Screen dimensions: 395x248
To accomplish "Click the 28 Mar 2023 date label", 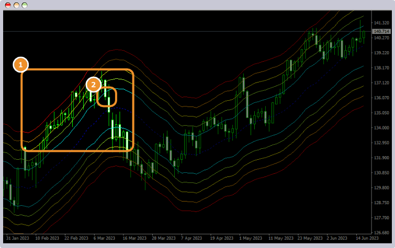I will [164, 238].
